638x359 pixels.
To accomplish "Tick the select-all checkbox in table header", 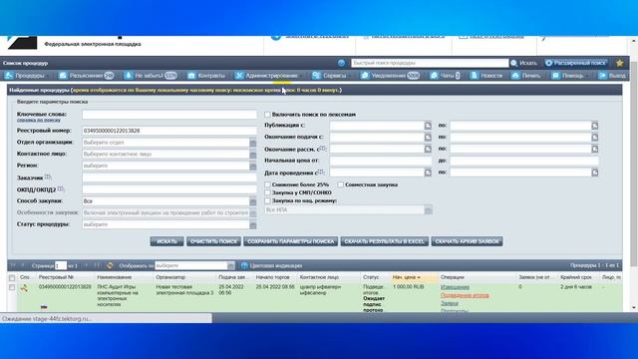I will pos(12,278).
